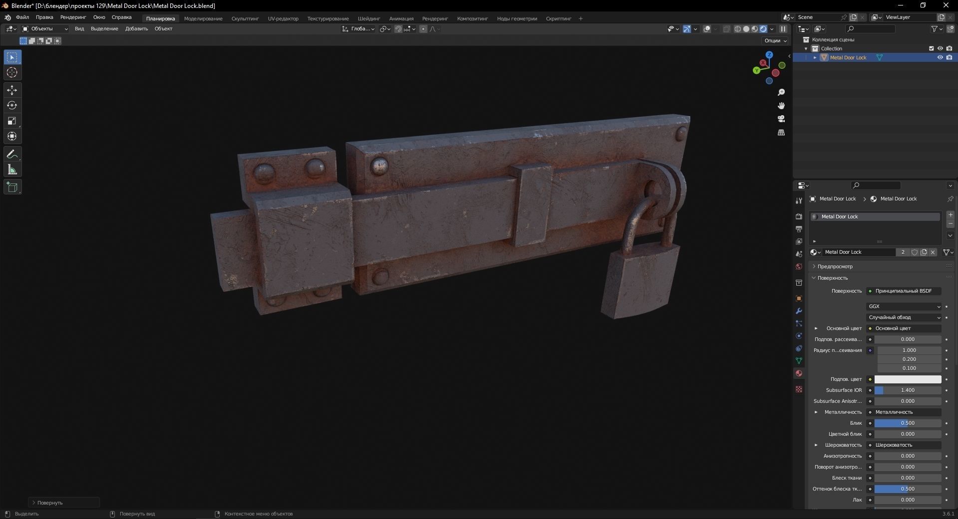The height and width of the screenshot is (519, 958).
Task: Select the Scale tool
Action: 12,121
